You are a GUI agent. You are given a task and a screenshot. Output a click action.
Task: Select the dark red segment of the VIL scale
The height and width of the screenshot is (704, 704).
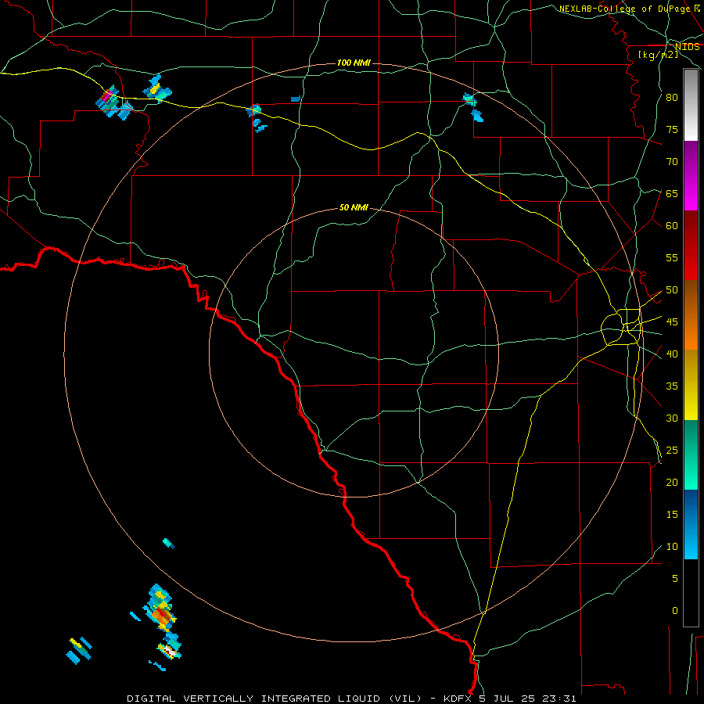691,246
